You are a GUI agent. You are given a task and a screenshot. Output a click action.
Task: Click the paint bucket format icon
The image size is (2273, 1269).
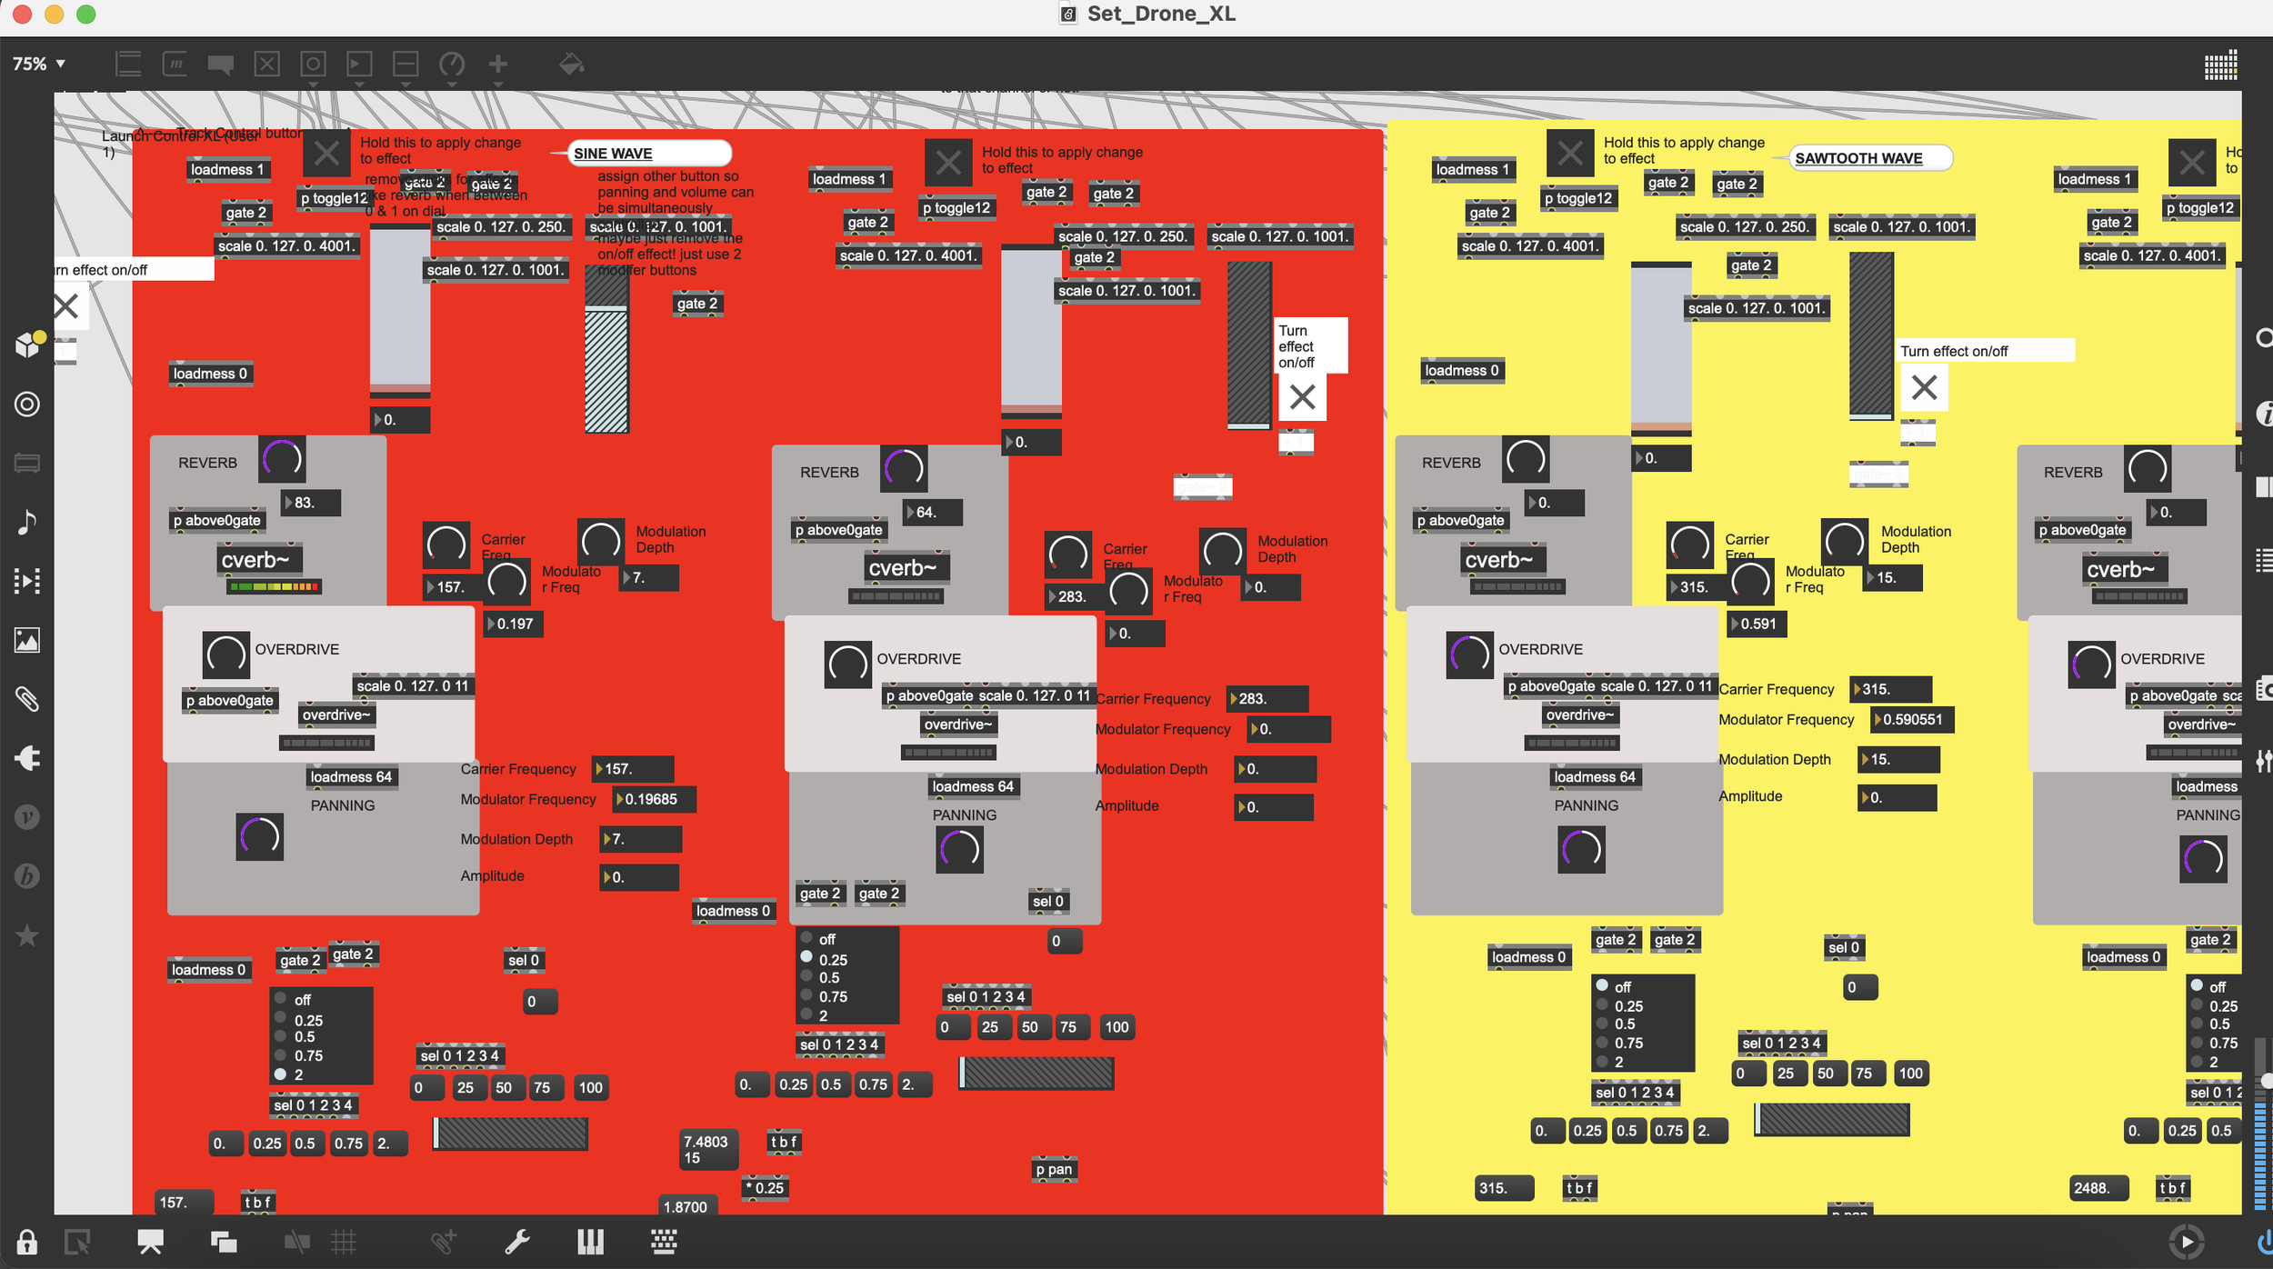tap(571, 65)
